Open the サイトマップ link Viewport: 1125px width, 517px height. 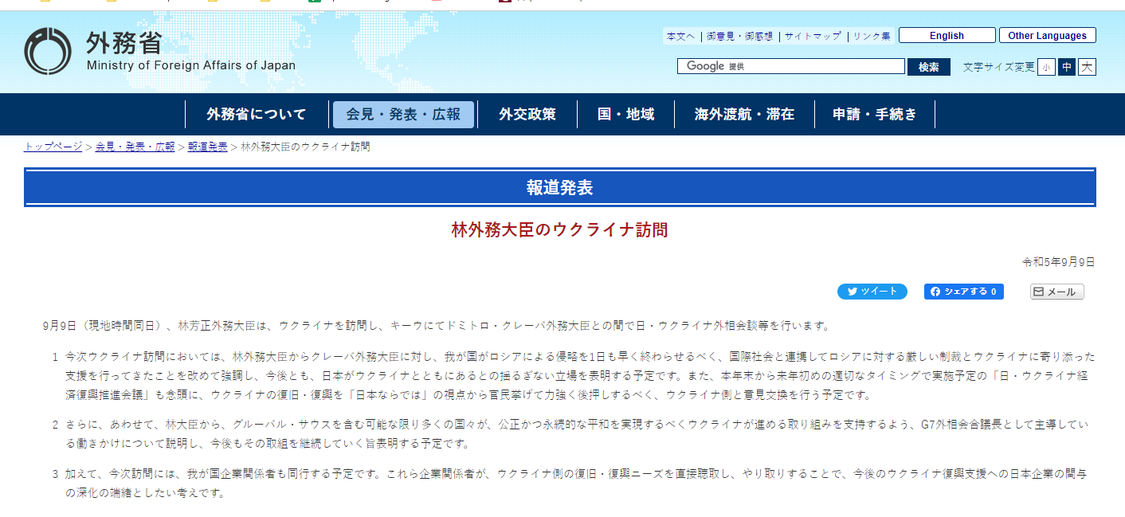[812, 36]
